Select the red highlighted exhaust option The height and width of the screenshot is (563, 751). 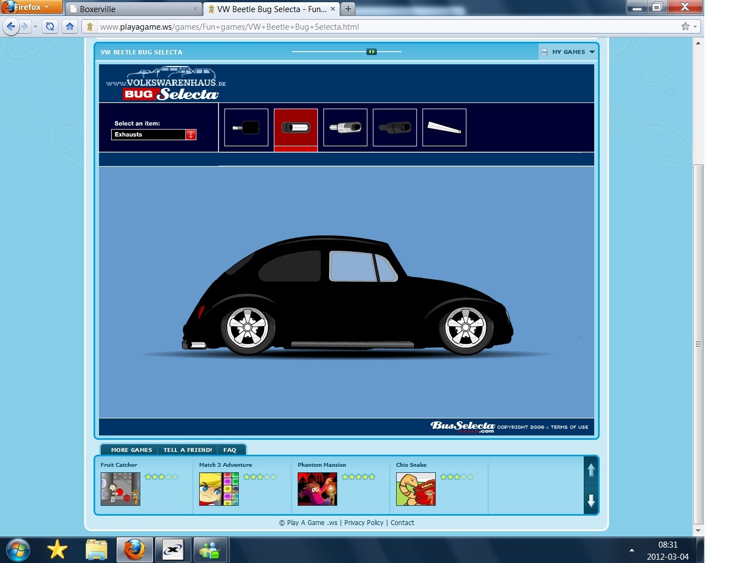click(x=295, y=128)
